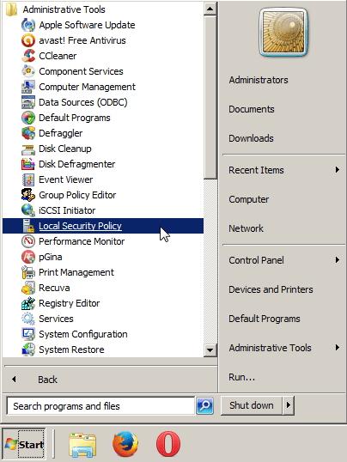Open the Shut down options arrow
This screenshot has height=462, width=347.
(x=289, y=405)
